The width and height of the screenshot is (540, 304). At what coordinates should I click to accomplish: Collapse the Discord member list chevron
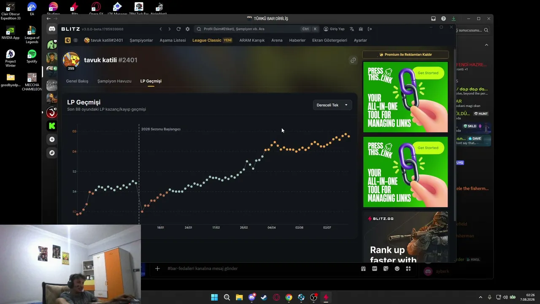[486, 45]
